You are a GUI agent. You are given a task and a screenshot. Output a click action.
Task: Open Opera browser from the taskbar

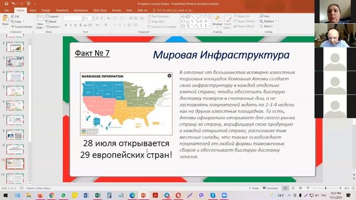[x=178, y=195]
